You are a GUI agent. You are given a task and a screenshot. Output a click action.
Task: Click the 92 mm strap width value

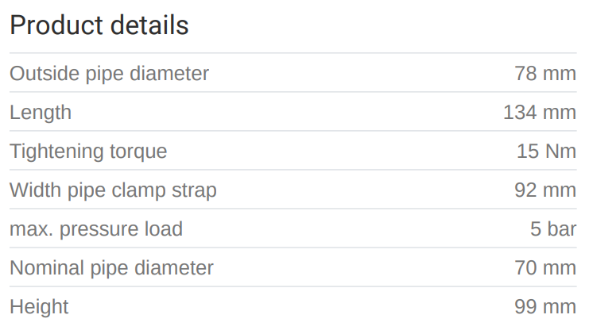544,190
